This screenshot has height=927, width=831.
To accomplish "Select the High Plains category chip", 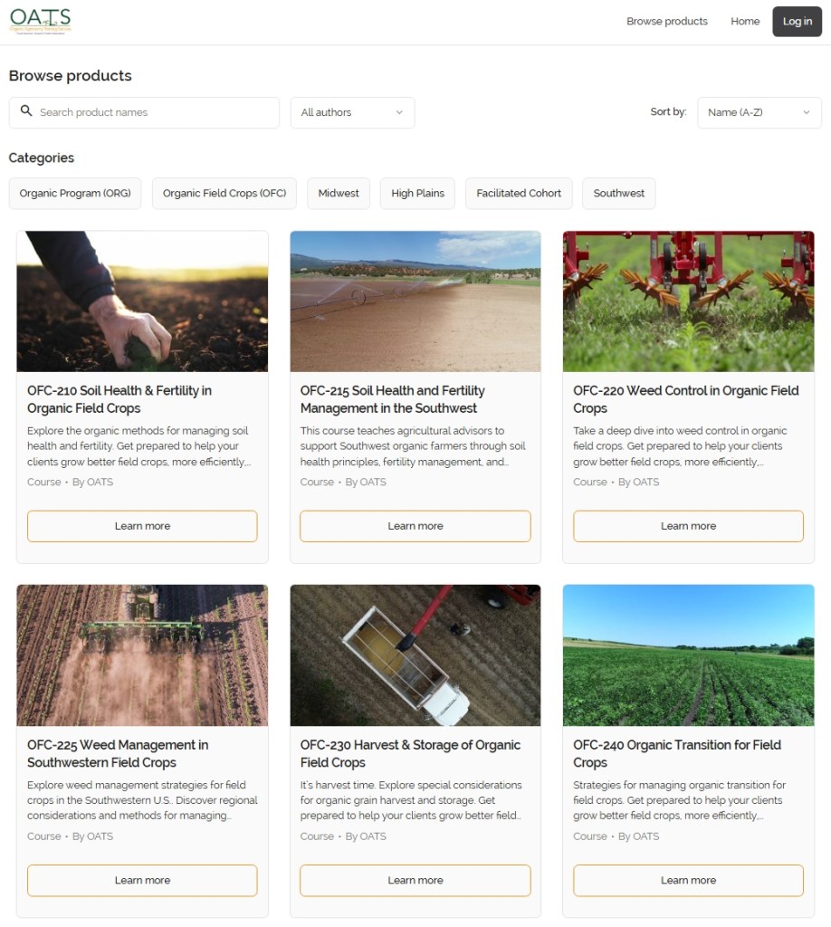I will click(418, 194).
